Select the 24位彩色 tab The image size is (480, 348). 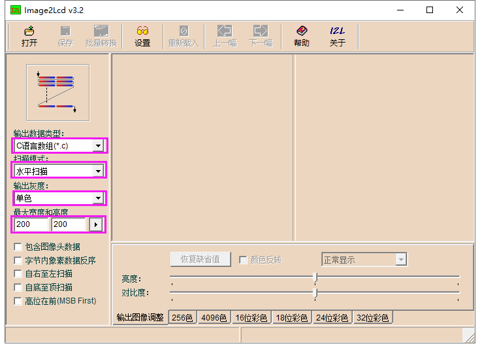pos(332,318)
